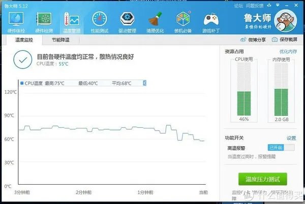Close the 鲁大师 window
Viewport: 305px width, 204px height.
click(296, 5)
